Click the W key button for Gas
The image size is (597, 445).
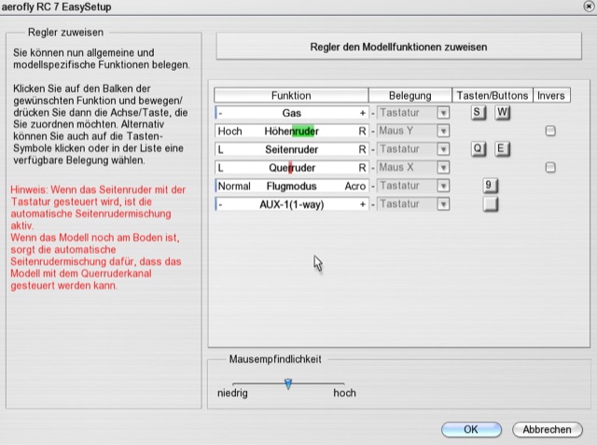coord(502,113)
